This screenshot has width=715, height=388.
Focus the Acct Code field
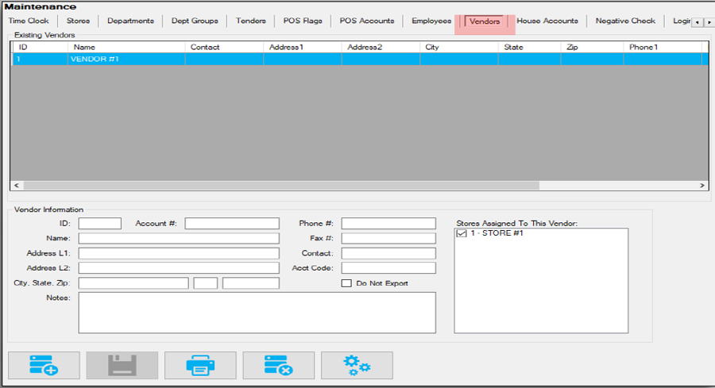tap(388, 267)
